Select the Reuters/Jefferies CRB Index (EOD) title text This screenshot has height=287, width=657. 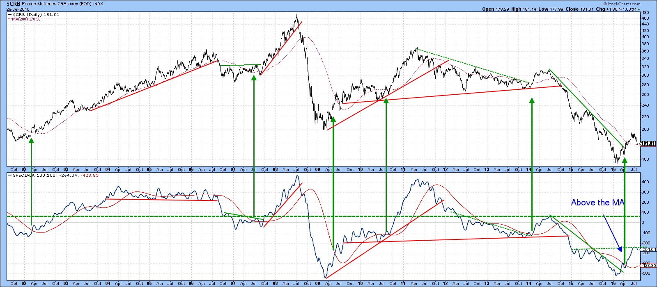57,4
